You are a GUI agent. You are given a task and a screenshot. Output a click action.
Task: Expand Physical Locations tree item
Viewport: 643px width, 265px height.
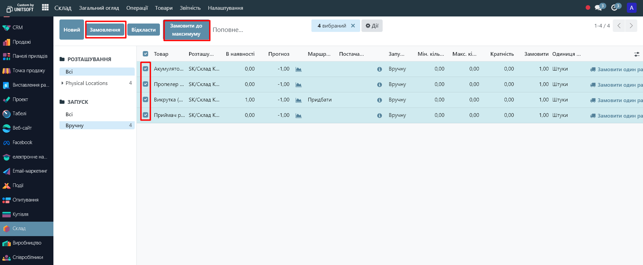click(62, 83)
